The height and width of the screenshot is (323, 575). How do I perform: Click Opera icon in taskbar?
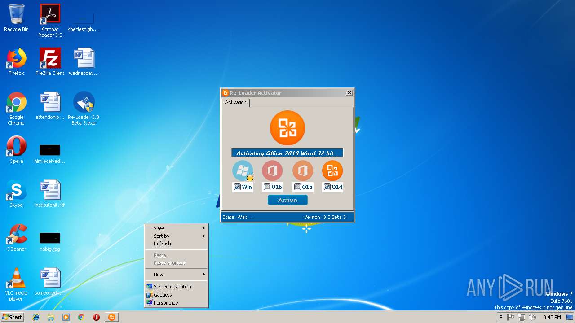tap(96, 317)
